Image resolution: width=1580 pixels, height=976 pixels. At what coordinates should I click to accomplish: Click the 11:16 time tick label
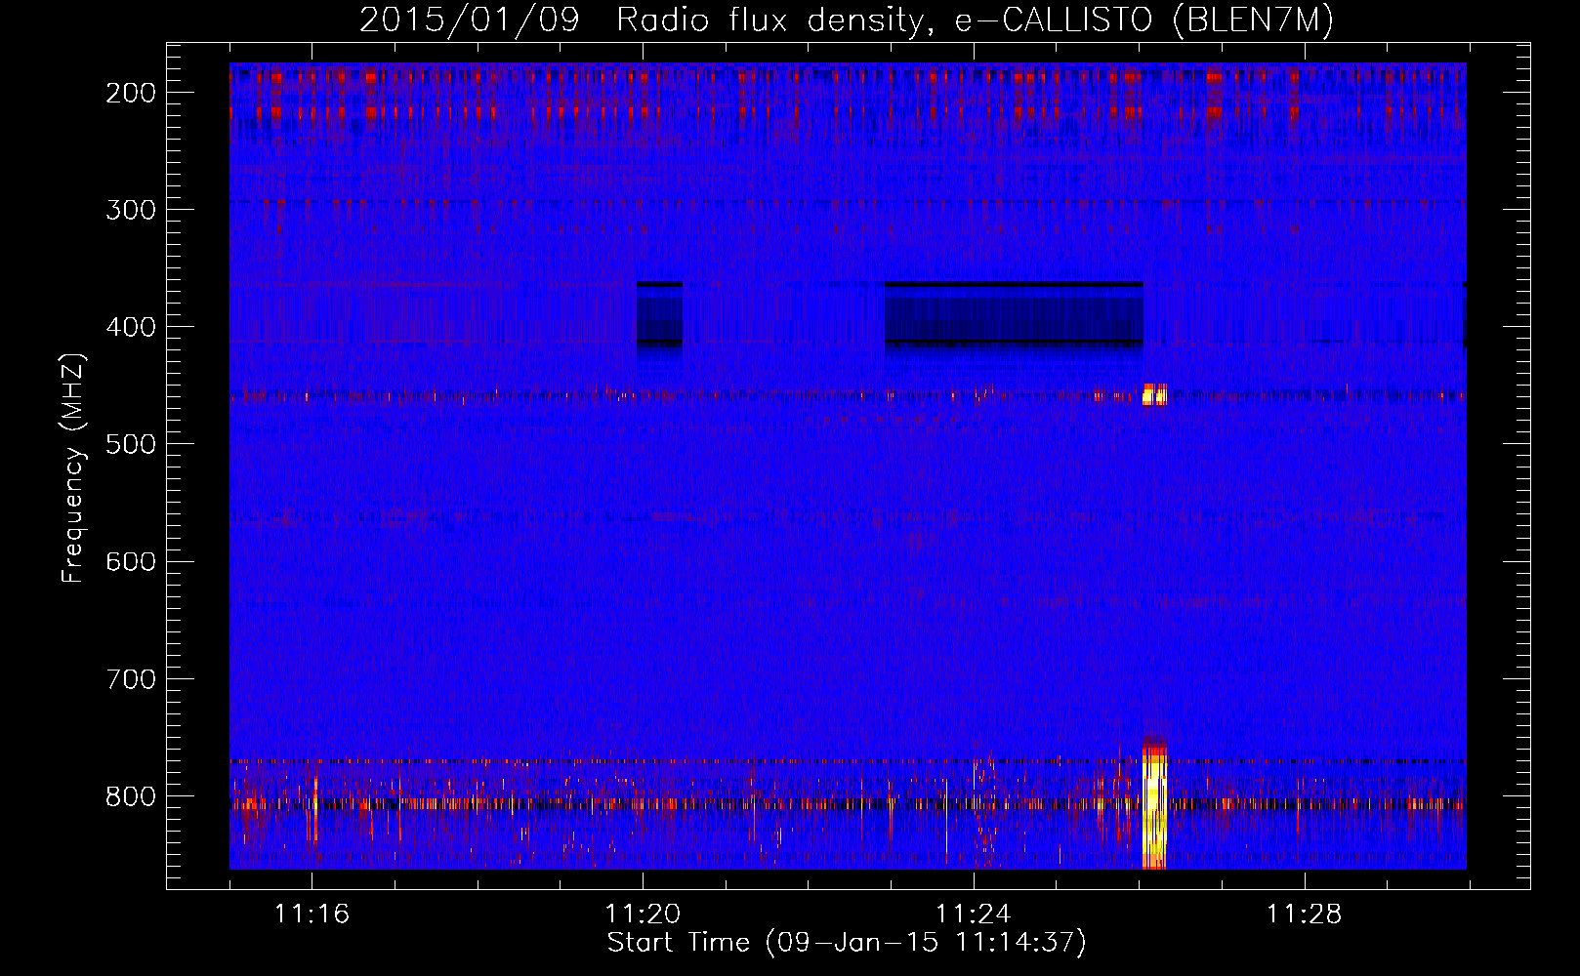click(x=312, y=915)
